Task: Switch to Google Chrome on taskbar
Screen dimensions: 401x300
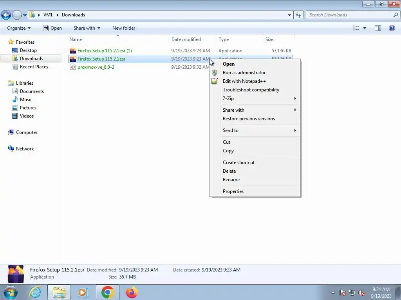Action: click(107, 292)
